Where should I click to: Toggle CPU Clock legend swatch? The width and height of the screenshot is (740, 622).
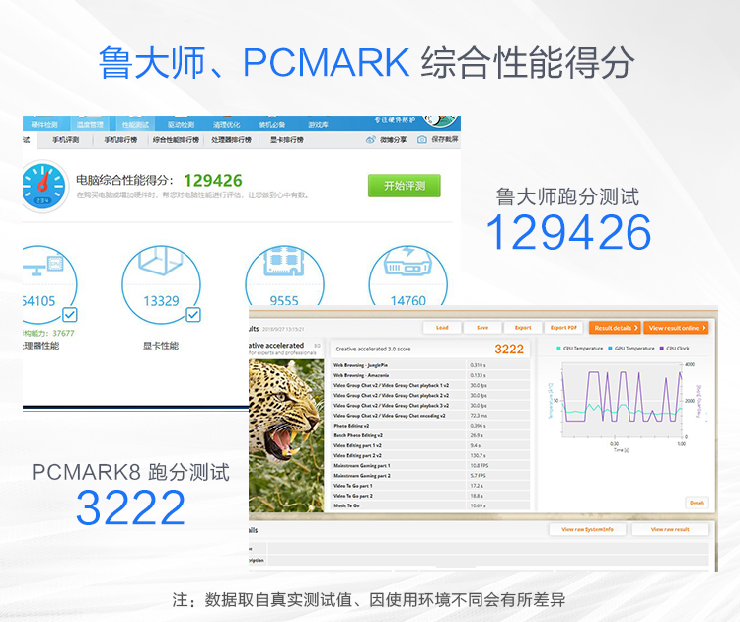pos(662,349)
